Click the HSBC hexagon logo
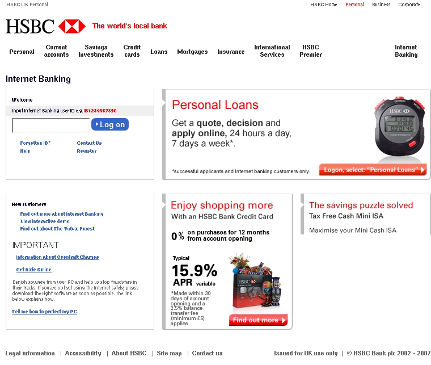Image resolution: width=431 pixels, height=365 pixels. tap(72, 27)
